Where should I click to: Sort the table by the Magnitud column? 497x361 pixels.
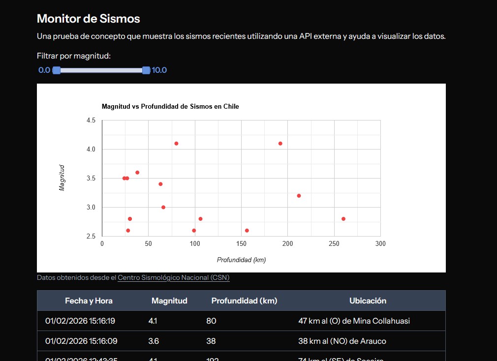pos(169,301)
